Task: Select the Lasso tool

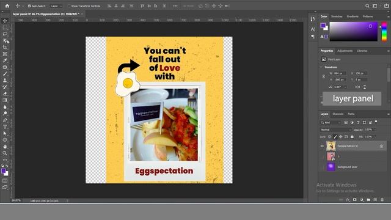Action: pyautogui.click(x=5, y=34)
